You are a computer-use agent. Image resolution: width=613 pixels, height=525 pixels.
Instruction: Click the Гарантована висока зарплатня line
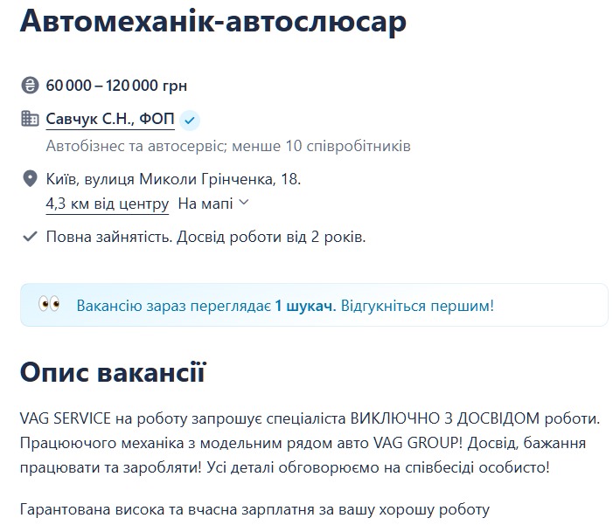coord(254,508)
